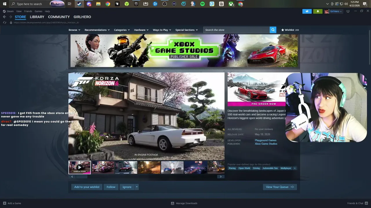
Task: Open the dropdown arrow beside Ignore
Action: pyautogui.click(x=137, y=187)
